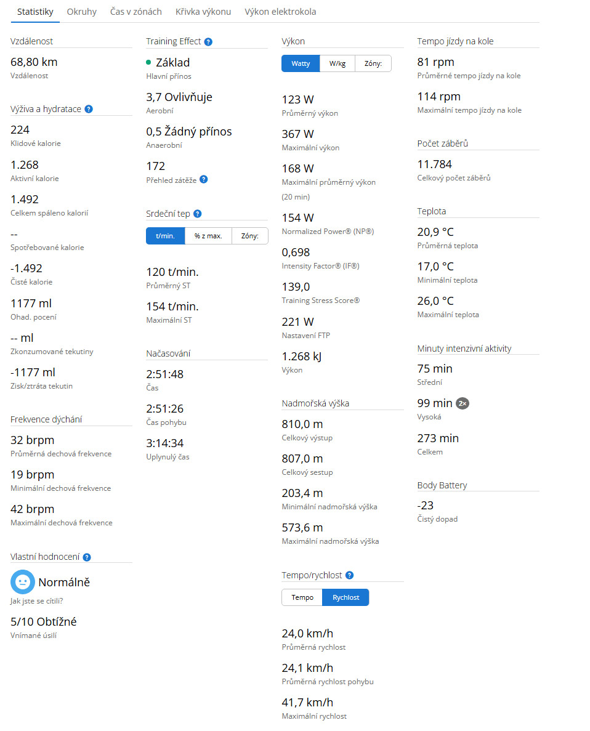Image resolution: width=590 pixels, height=731 pixels.
Task: Select Watty power unit
Action: point(301,64)
